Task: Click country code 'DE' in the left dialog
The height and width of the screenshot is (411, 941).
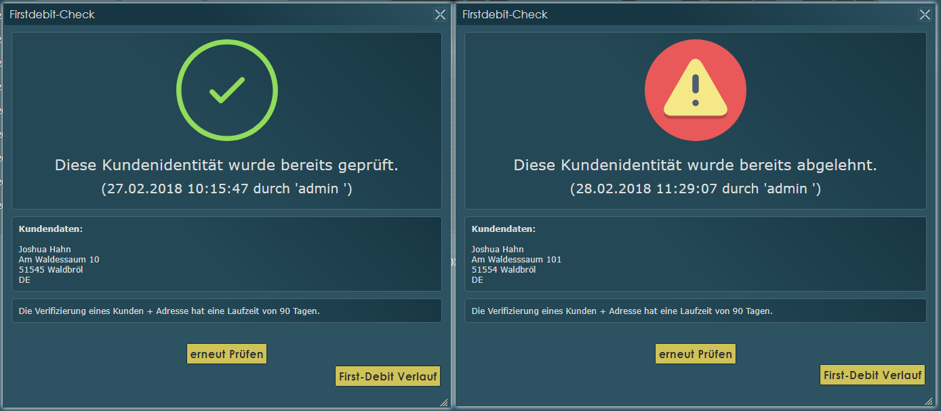Action: click(24, 280)
